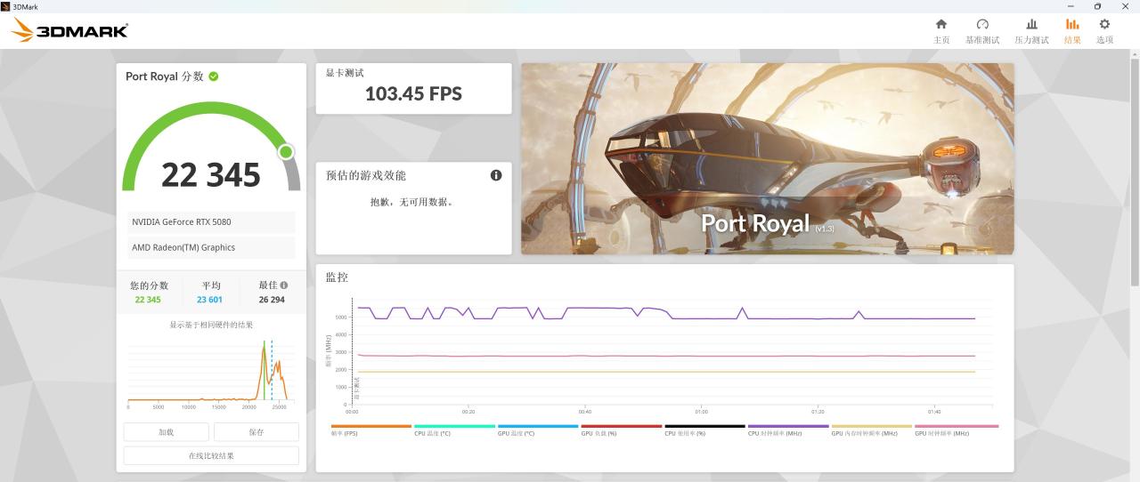This screenshot has width=1140, height=482.
Task: Select the AMD Radeon(TM) Graphics row
Action: pos(211,247)
